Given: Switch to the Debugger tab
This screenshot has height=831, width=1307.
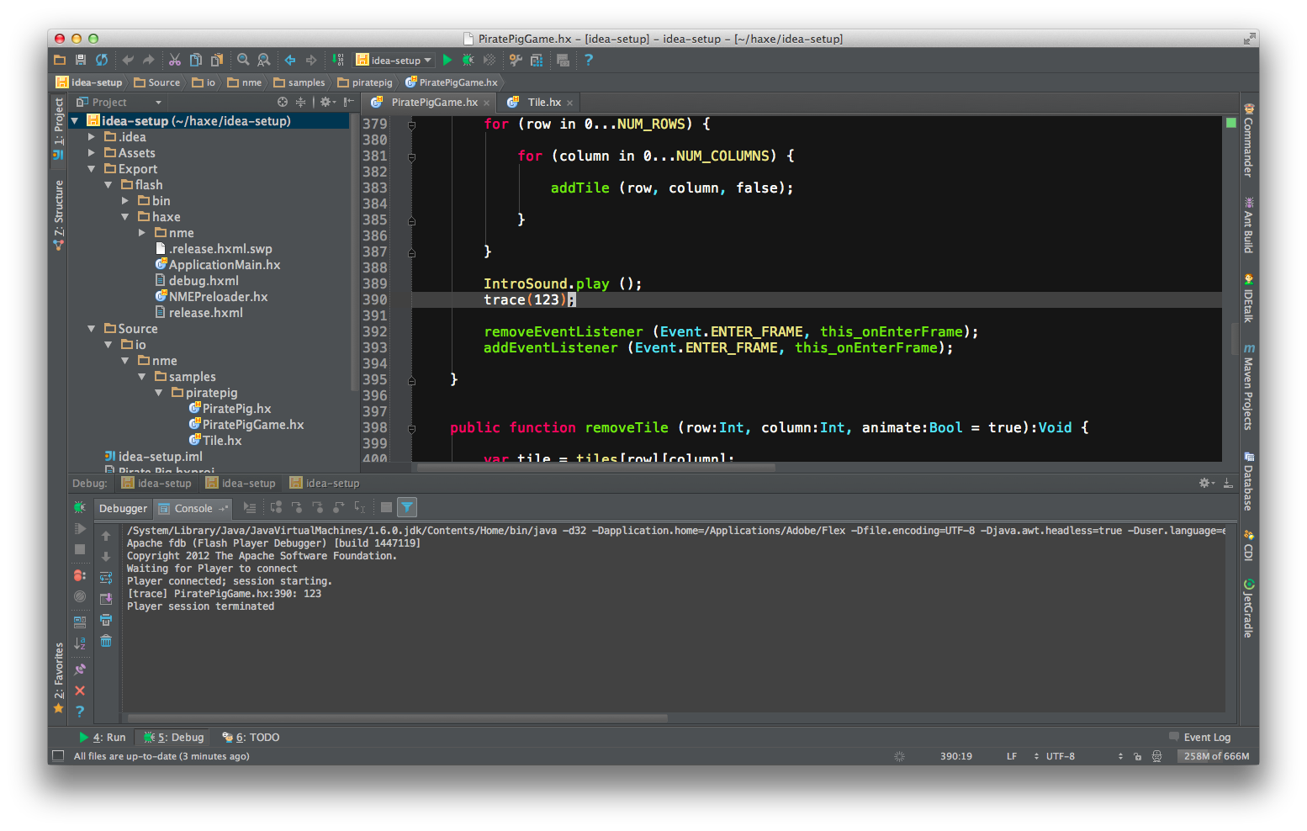Looking at the screenshot, I should (x=123, y=507).
